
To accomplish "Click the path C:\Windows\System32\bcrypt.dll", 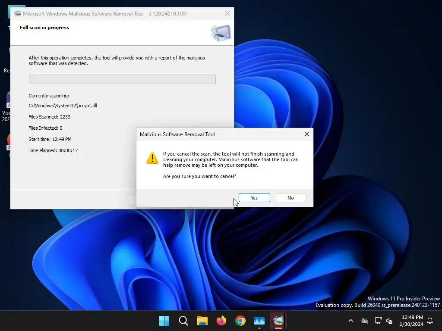I will point(63,106).
